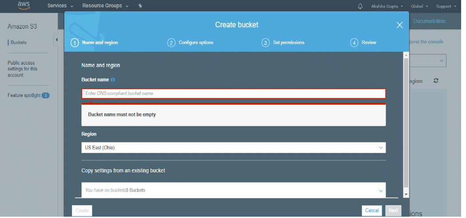
Task: Click the Create button
Action: (x=82, y=210)
